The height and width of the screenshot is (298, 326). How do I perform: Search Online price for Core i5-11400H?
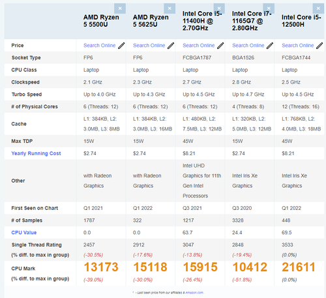(199, 46)
